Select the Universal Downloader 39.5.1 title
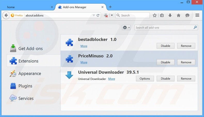The height and width of the screenshot is (117, 204). click(108, 72)
